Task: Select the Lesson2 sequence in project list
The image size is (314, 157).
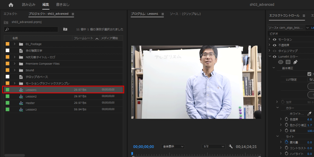Action: point(31,96)
